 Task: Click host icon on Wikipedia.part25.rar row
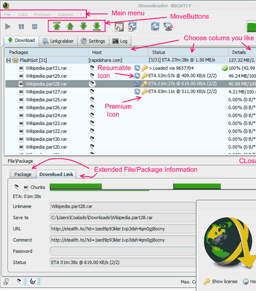[92, 100]
